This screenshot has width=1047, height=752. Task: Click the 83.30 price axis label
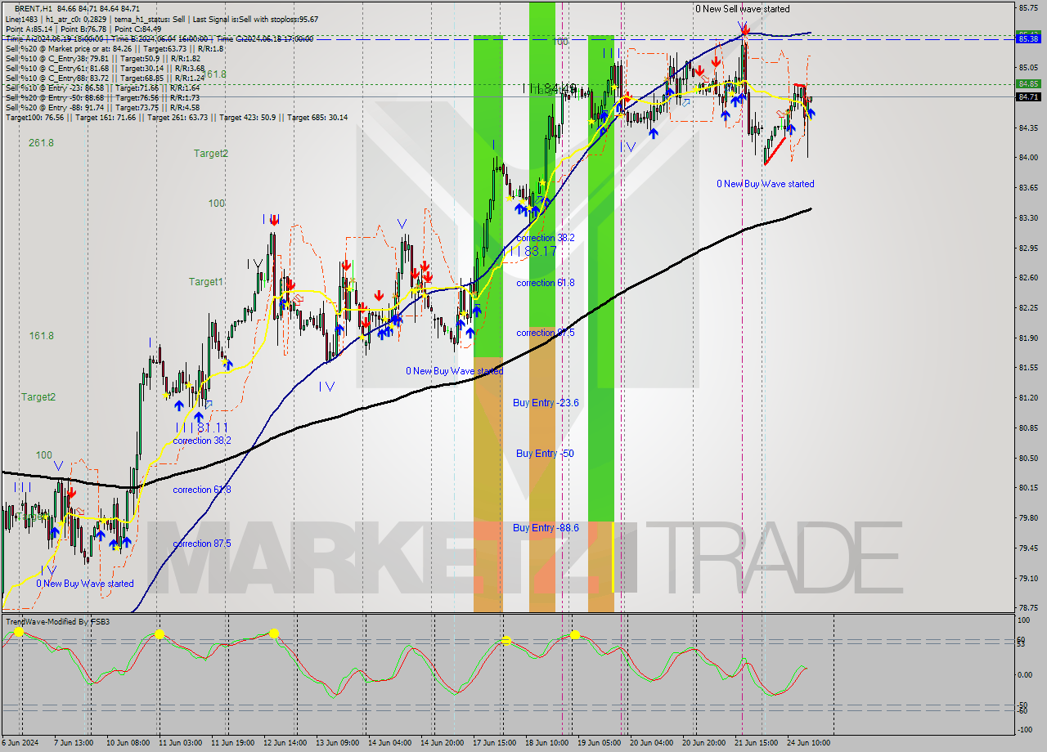click(1028, 217)
